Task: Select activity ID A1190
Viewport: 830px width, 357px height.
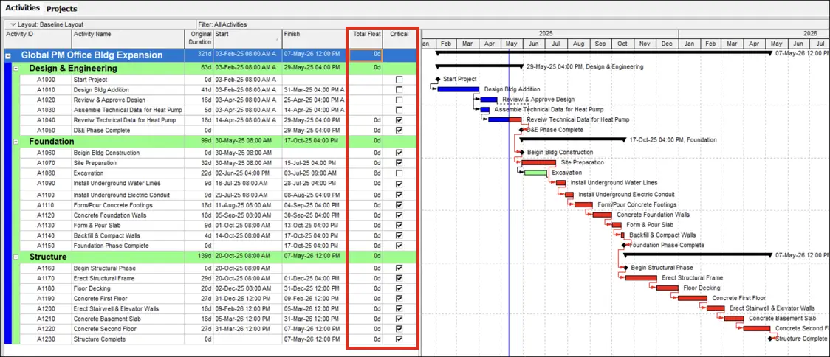Action: pyautogui.click(x=46, y=298)
